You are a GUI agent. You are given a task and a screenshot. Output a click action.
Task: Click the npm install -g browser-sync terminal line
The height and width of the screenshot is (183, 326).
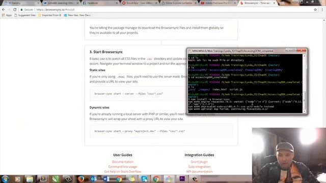point(209,99)
